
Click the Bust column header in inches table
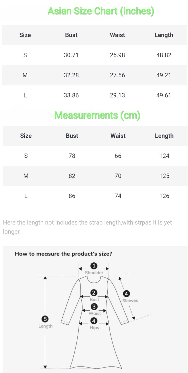coord(71,35)
